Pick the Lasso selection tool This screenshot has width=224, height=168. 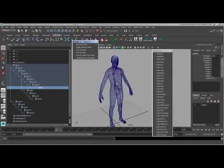point(3,53)
